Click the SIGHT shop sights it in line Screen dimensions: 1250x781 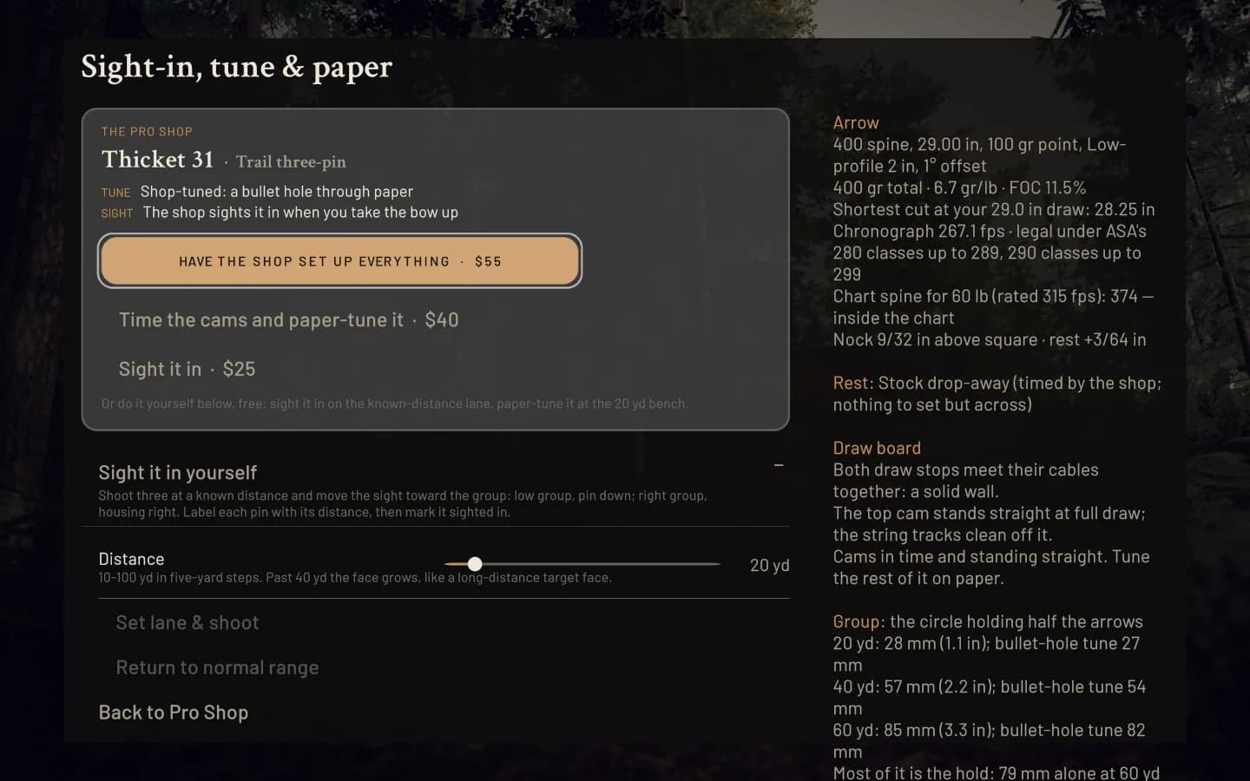pyautogui.click(x=280, y=212)
